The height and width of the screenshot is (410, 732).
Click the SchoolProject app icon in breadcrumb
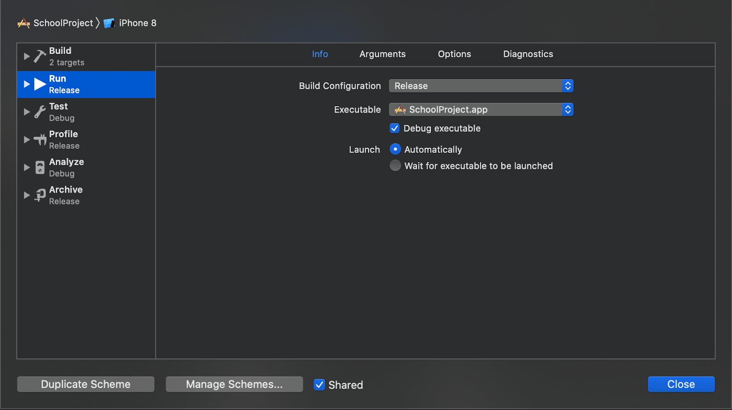23,23
